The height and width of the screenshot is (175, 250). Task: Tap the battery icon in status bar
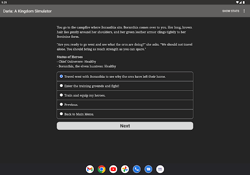[244, 2]
